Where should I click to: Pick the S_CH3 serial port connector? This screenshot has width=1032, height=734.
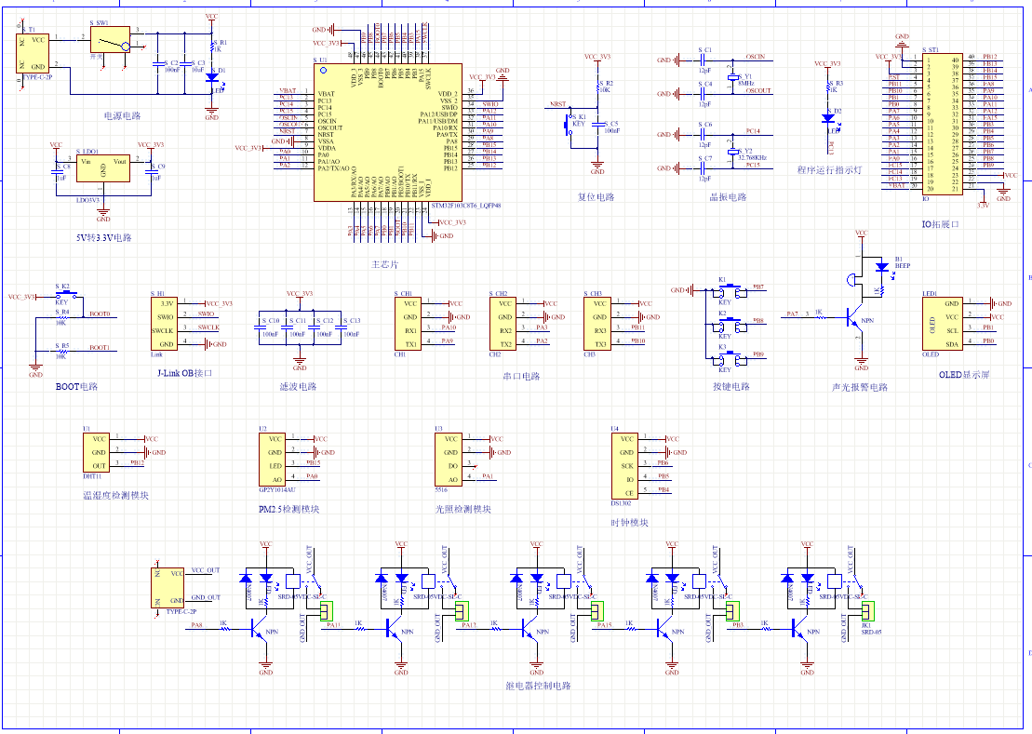[x=596, y=324]
